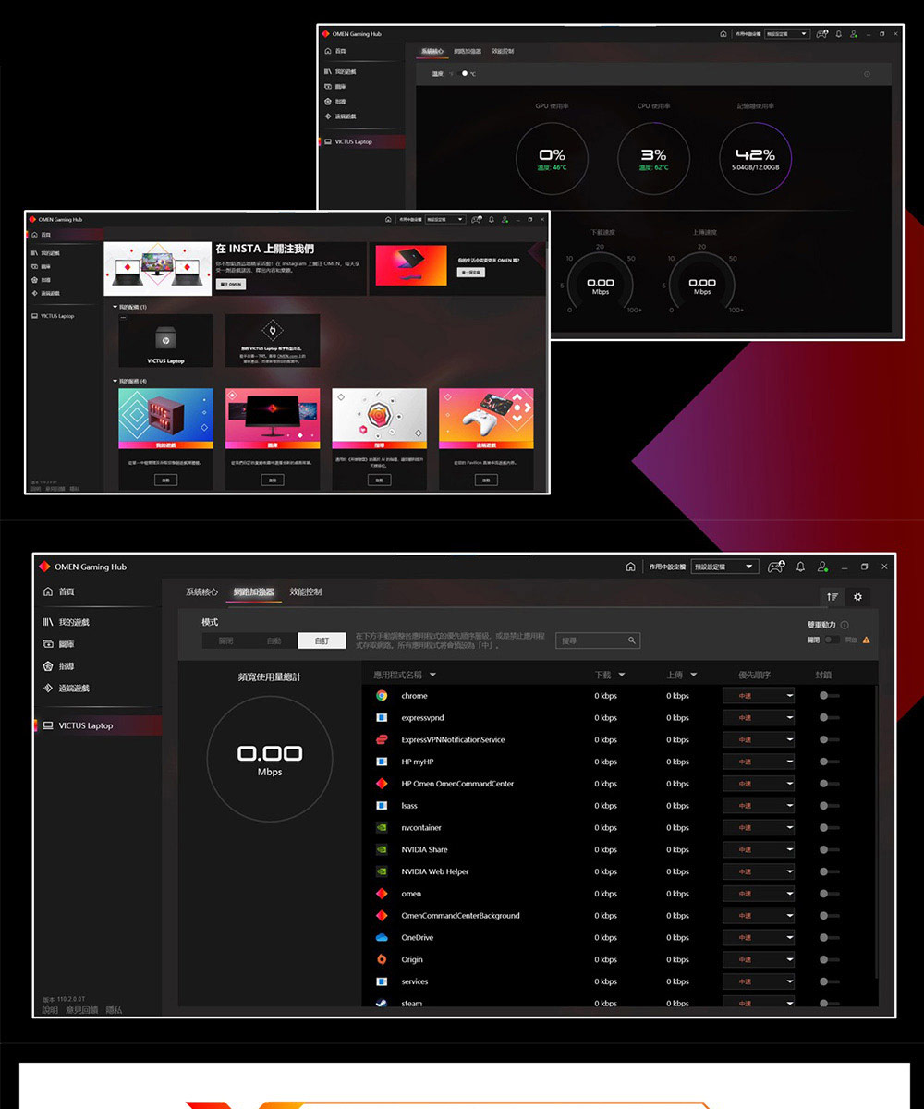Image resolution: width=924 pixels, height=1109 pixels.
Task: Click 說明 help link at bottom left
Action: pyautogui.click(x=50, y=1010)
